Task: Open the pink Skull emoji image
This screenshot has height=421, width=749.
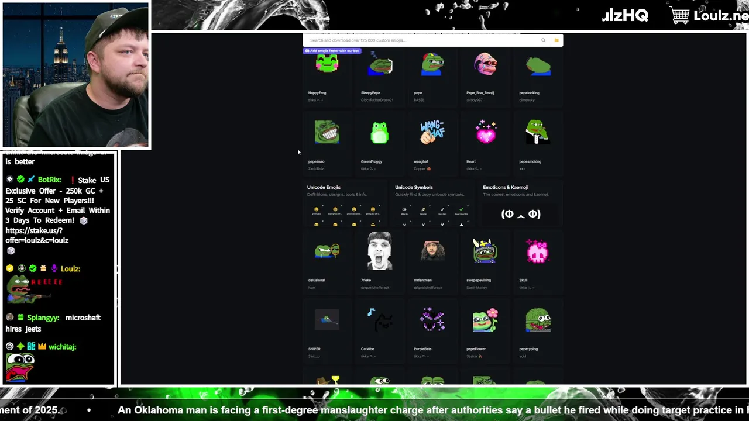Action: tap(538, 251)
